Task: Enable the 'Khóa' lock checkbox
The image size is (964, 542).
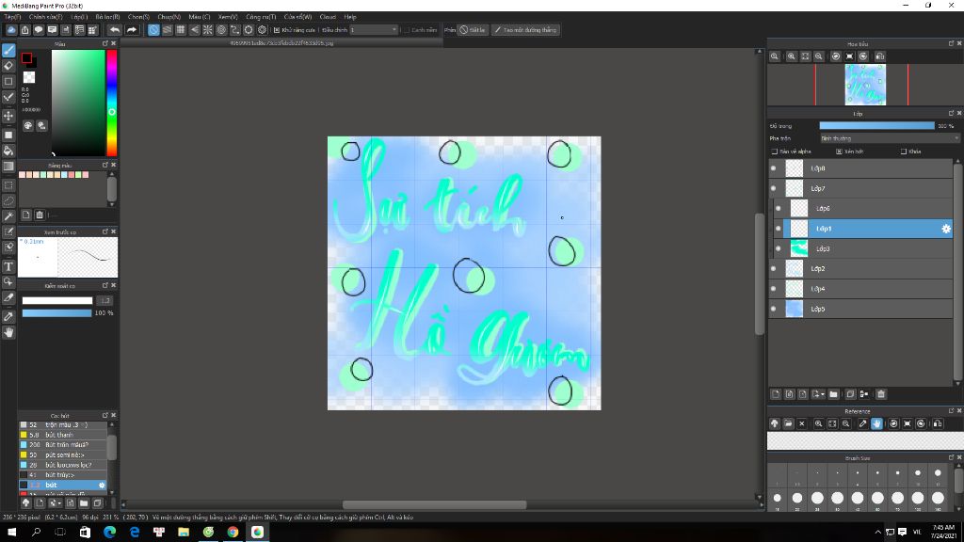Action: (x=903, y=151)
